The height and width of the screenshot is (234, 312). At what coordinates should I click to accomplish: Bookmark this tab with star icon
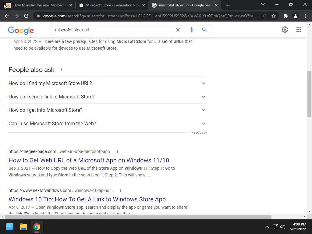pos(274,16)
